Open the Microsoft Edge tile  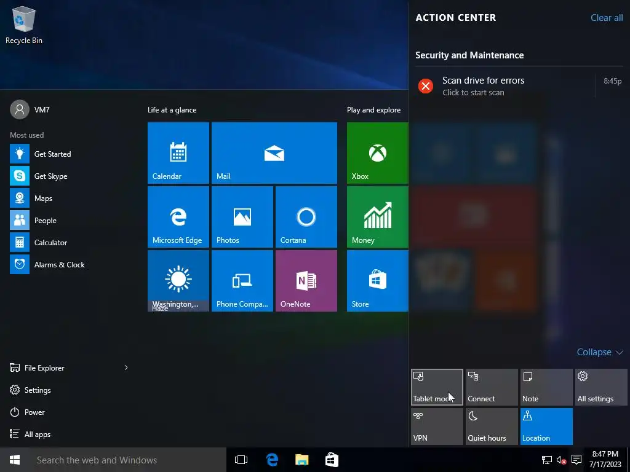(x=178, y=217)
